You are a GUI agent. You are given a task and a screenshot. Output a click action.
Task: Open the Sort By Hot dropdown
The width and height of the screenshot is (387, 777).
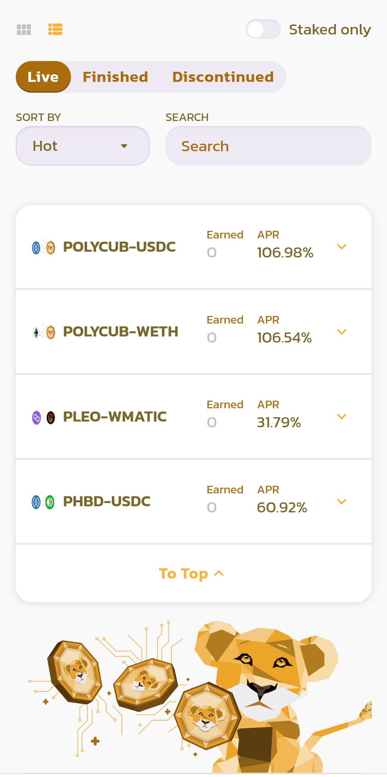pyautogui.click(x=83, y=146)
